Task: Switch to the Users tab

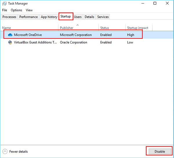Action: tap(78, 17)
